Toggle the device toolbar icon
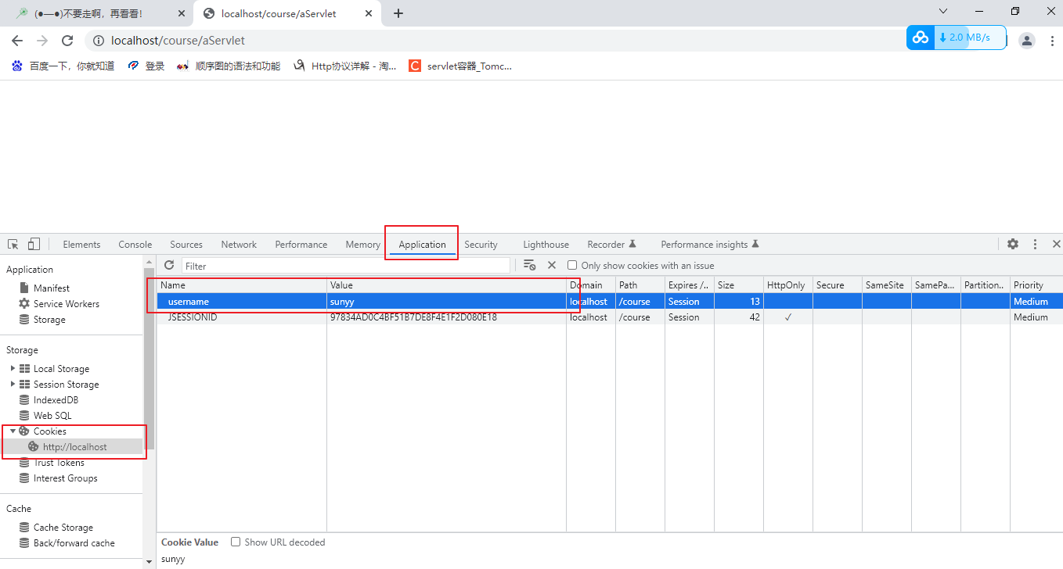 coord(34,245)
